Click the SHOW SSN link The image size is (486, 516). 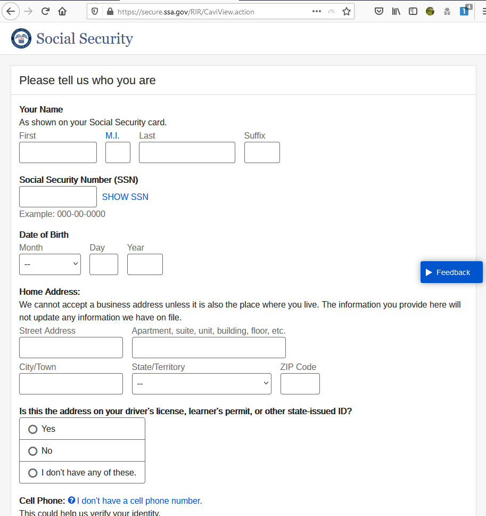[x=125, y=197]
